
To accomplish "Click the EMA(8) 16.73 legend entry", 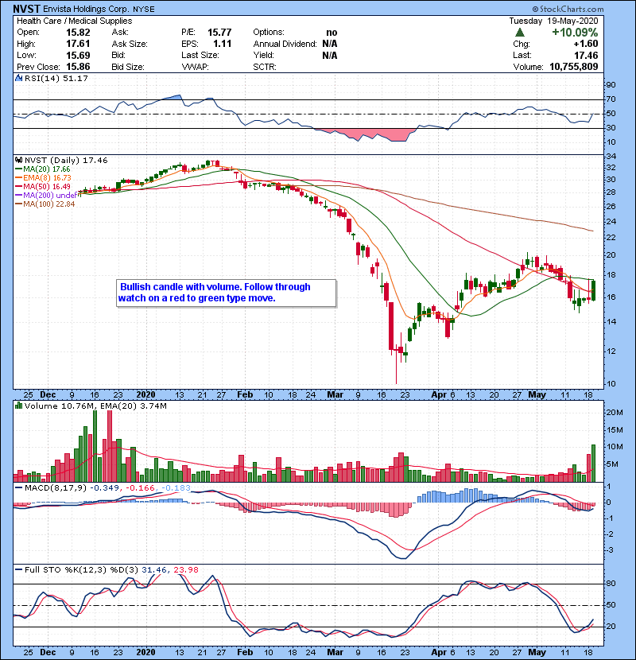I will [x=44, y=177].
